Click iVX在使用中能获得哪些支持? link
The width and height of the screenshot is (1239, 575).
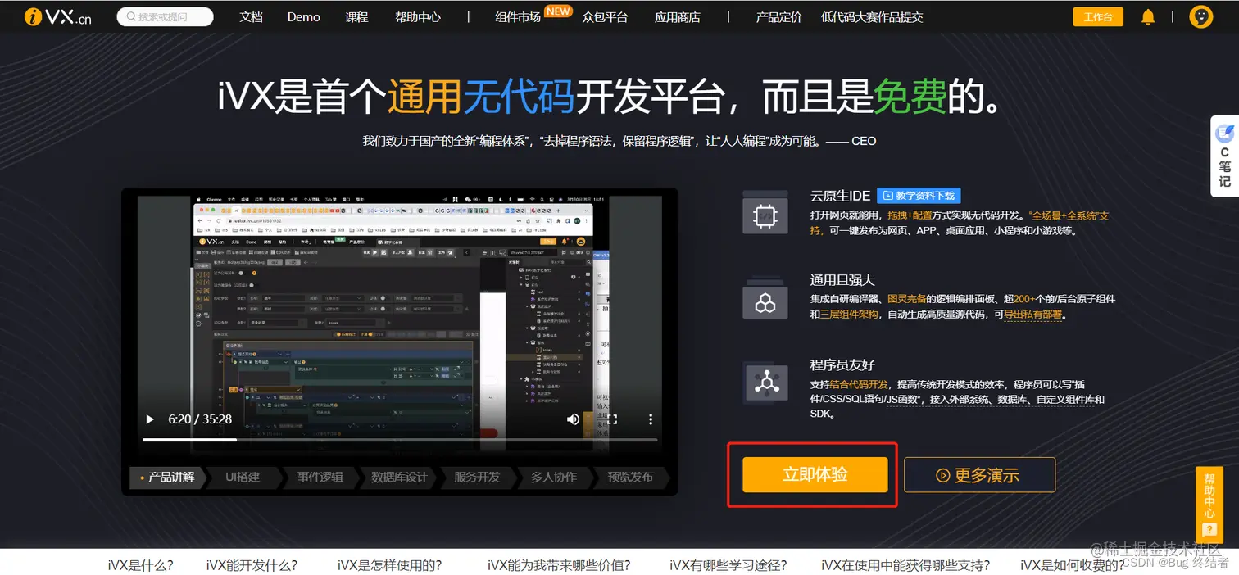coord(905,565)
